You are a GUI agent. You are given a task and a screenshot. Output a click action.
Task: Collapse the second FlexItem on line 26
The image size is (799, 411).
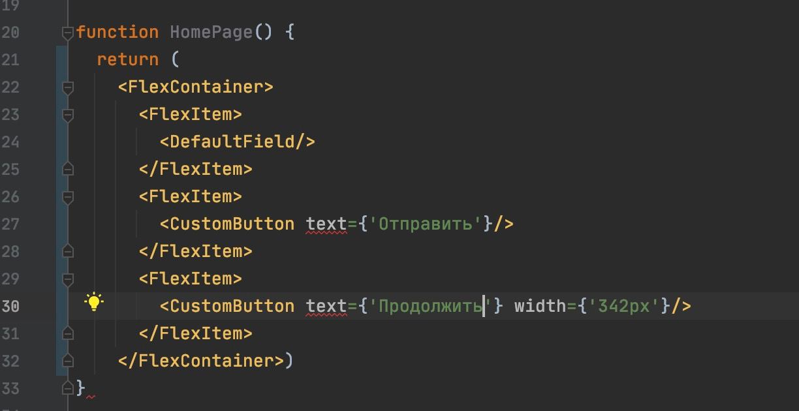[x=67, y=196]
